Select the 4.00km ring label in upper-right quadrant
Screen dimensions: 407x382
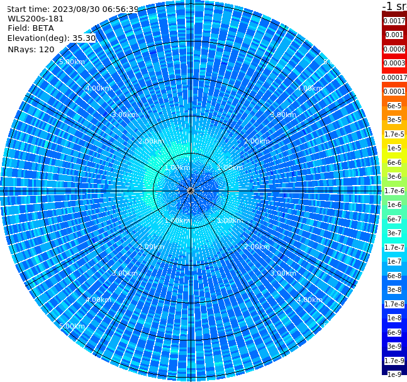click(309, 88)
